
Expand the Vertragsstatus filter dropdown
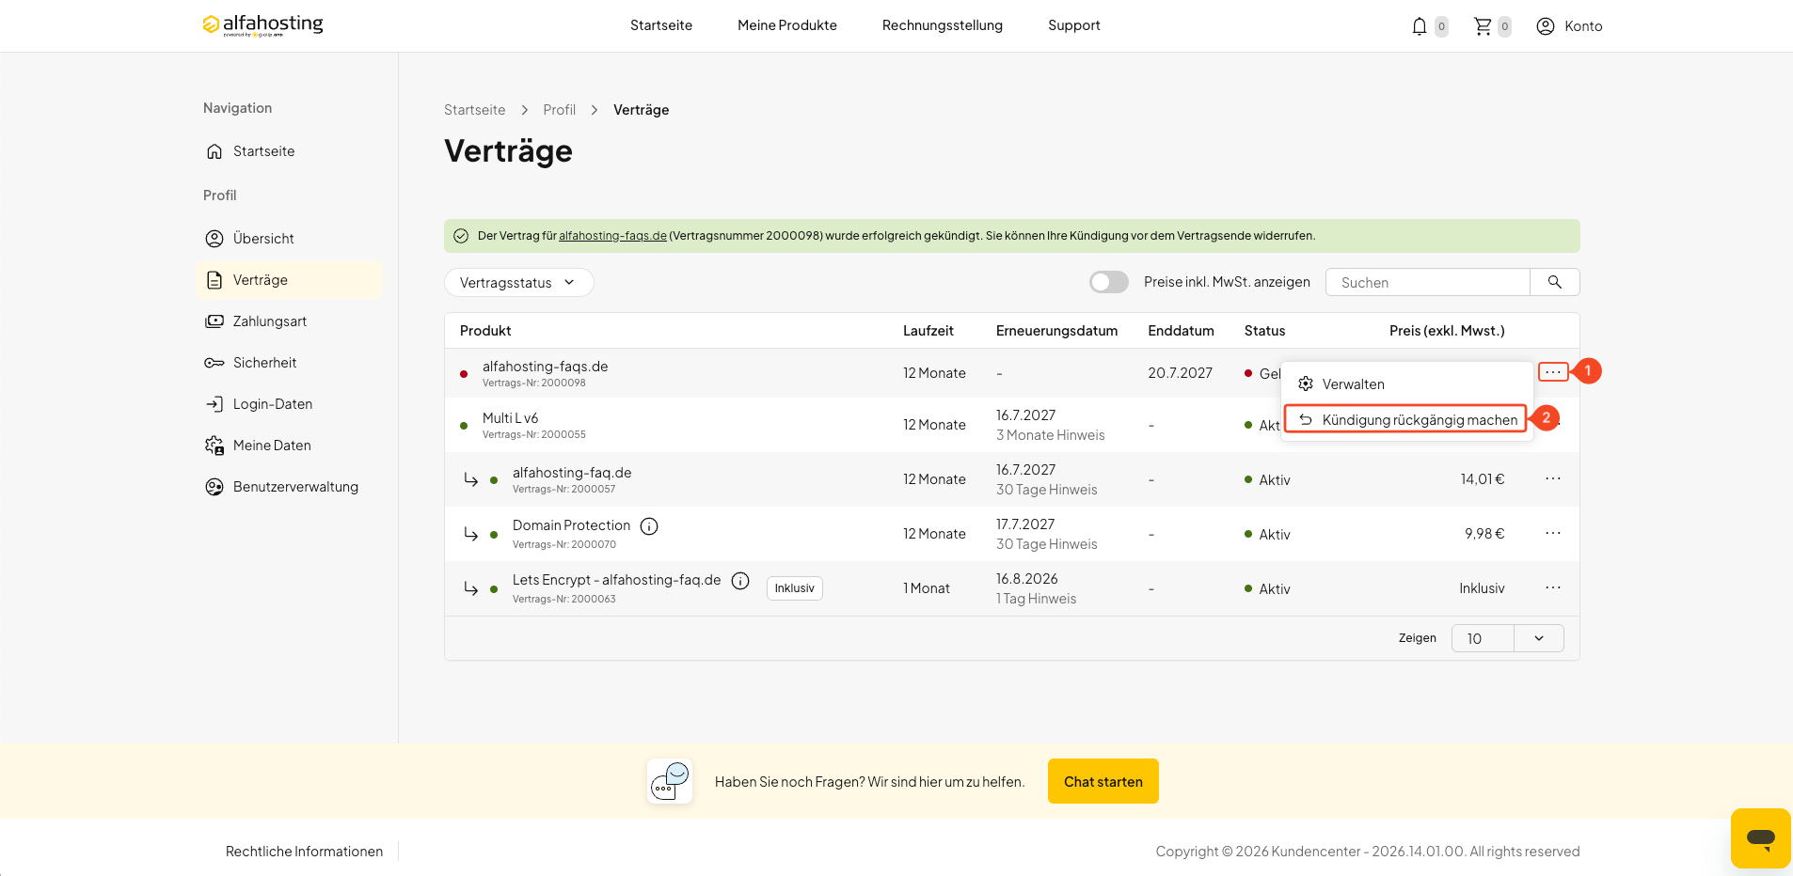pos(518,283)
